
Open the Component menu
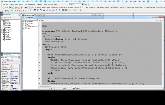point(32,5)
